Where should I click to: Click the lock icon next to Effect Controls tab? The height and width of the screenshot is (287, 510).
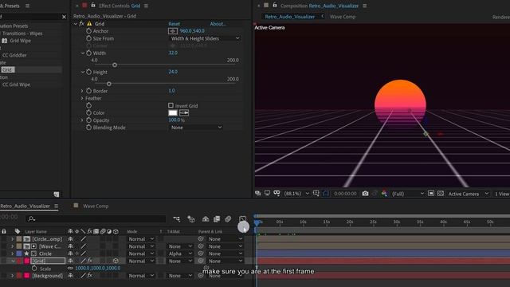(93, 6)
